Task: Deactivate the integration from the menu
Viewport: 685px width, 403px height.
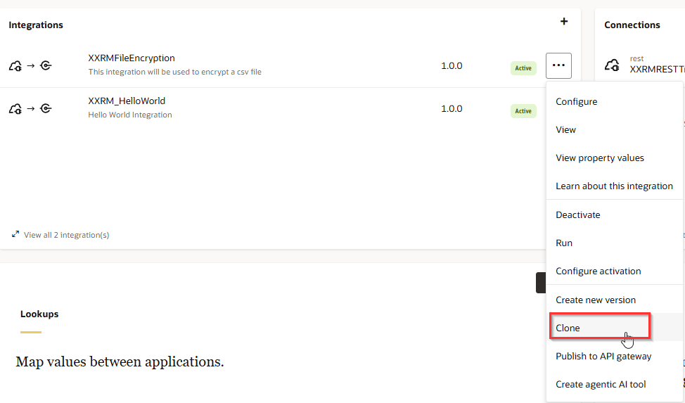Action: point(577,215)
